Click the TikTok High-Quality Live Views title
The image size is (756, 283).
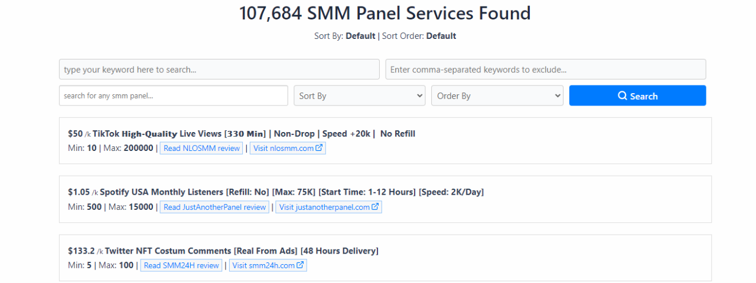254,134
